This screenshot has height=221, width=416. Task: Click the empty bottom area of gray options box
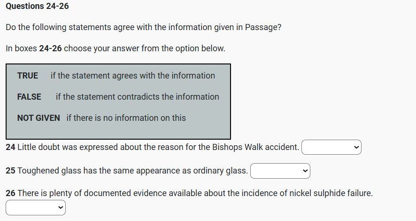[118, 131]
